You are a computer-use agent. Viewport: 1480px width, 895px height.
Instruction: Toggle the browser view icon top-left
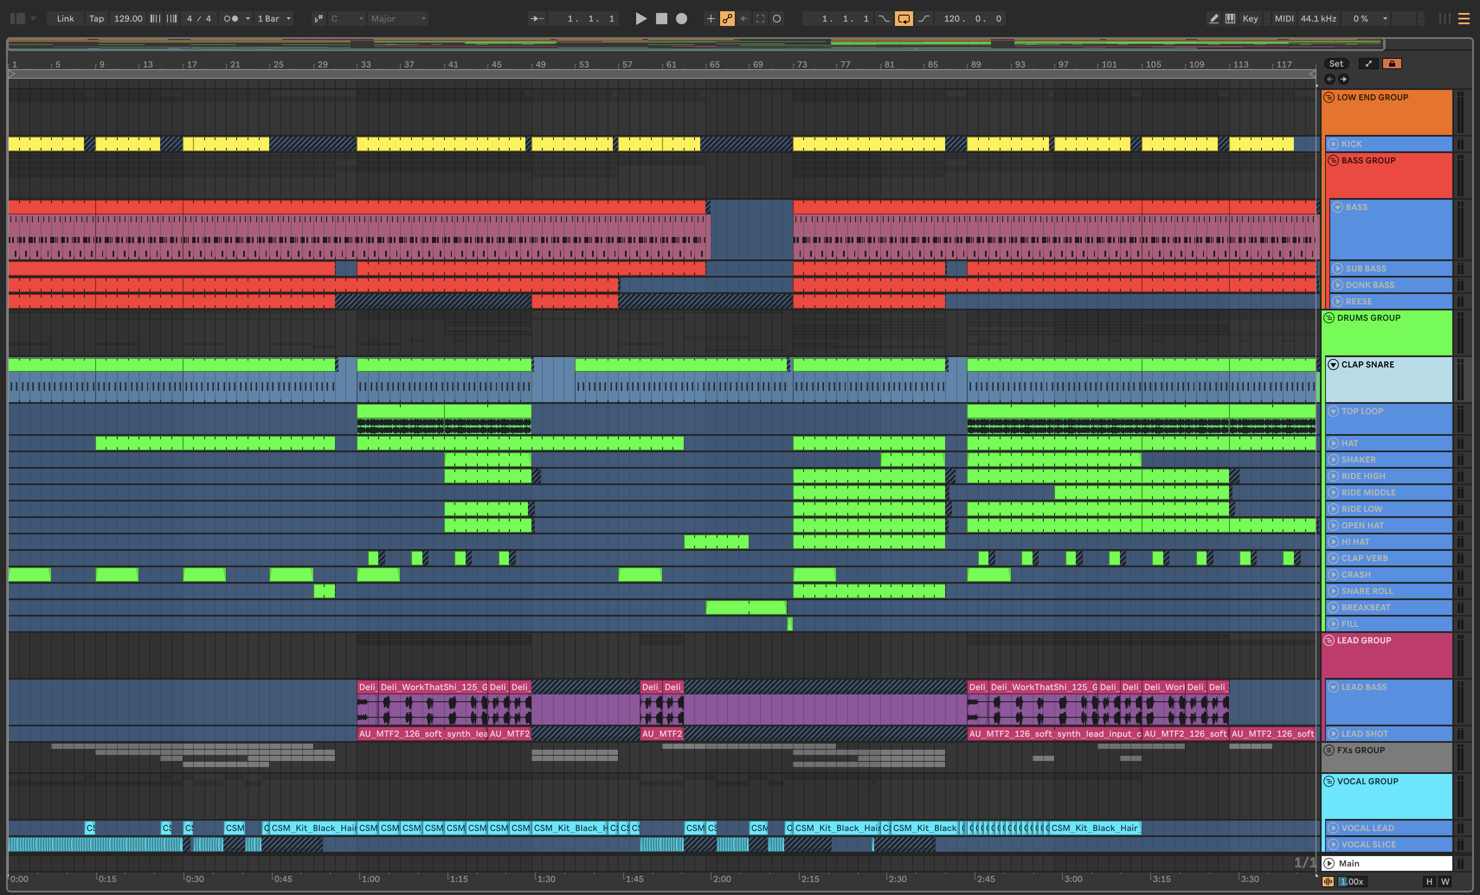[18, 19]
